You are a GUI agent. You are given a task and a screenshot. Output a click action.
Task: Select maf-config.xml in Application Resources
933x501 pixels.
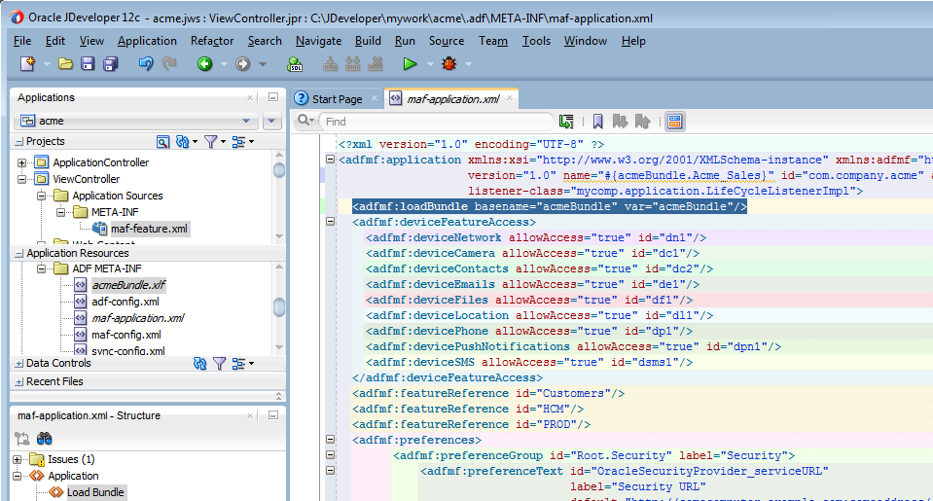pos(126,335)
